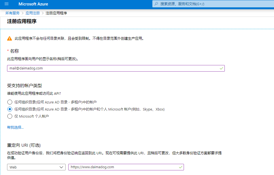Click breadcrumb chevron after 所有服务
274x175 pixels.
[23, 13]
